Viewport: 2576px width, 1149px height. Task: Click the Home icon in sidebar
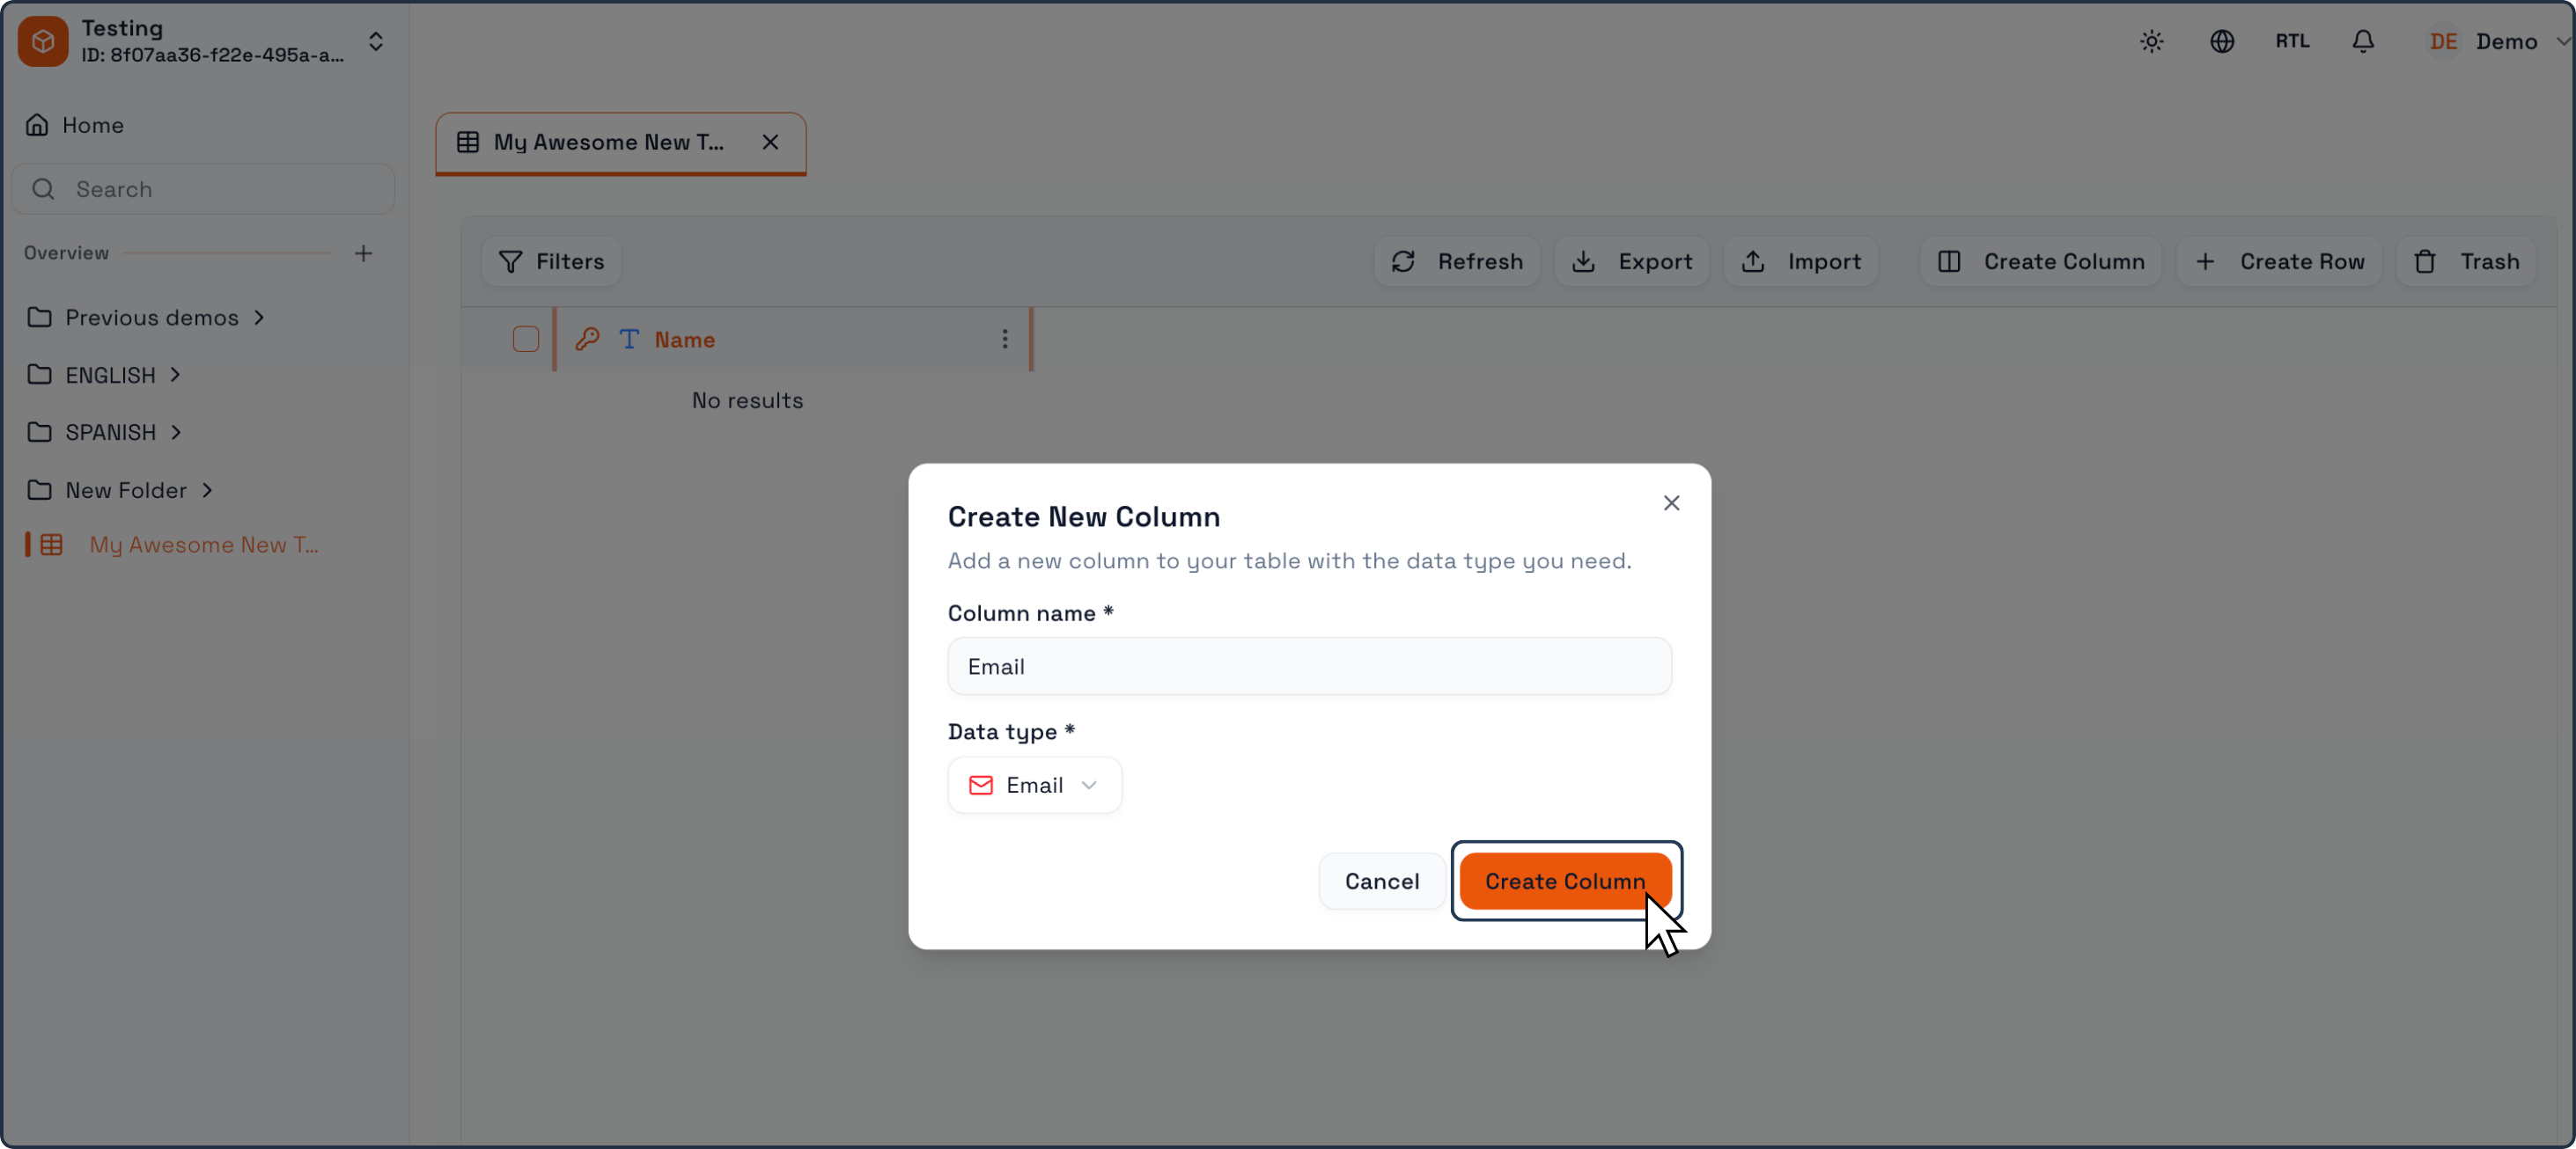[x=37, y=125]
